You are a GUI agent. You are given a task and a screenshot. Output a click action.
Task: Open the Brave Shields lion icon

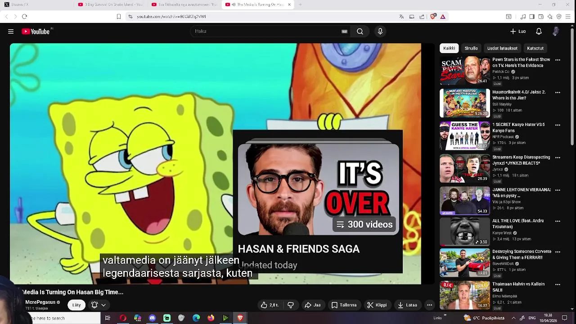(x=433, y=17)
